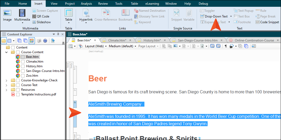Click the magnifier preview icon in editor toolbar
281x140 pixels.
tap(71, 46)
